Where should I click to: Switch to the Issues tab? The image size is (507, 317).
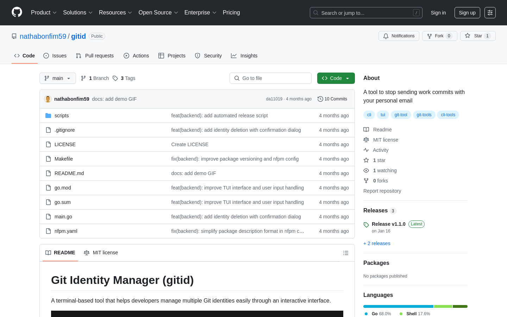click(x=55, y=56)
